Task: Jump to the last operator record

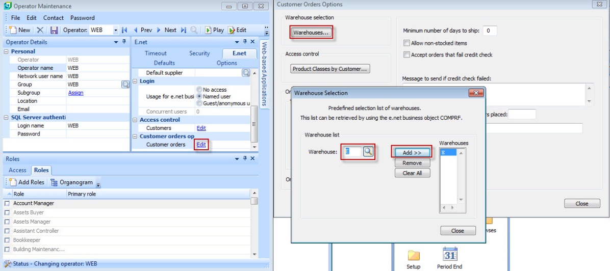Action: (184, 30)
